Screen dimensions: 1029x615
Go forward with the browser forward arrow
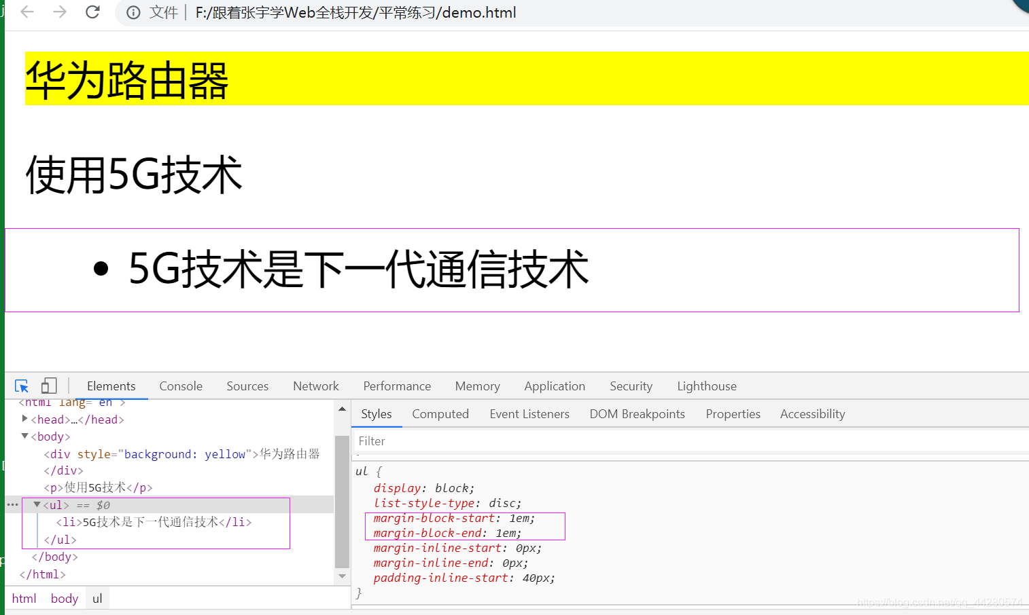click(60, 12)
